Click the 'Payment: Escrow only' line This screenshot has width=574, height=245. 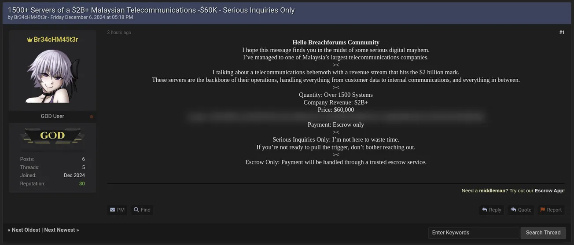pos(336,124)
